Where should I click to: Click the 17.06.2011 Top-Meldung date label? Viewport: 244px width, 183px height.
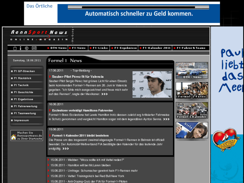coord(70,71)
